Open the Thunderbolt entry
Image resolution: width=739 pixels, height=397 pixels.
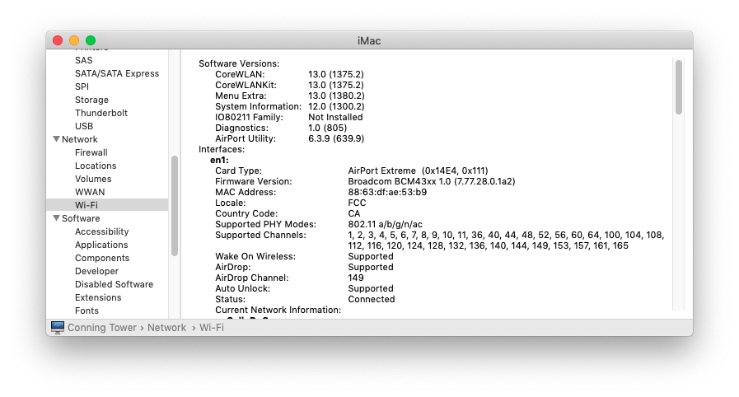(101, 113)
